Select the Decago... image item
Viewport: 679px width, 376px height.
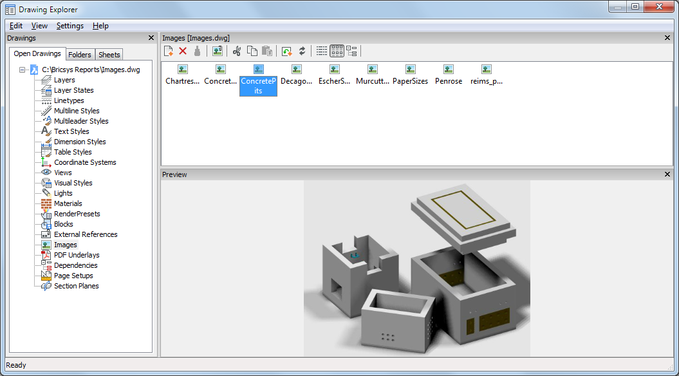(296, 75)
